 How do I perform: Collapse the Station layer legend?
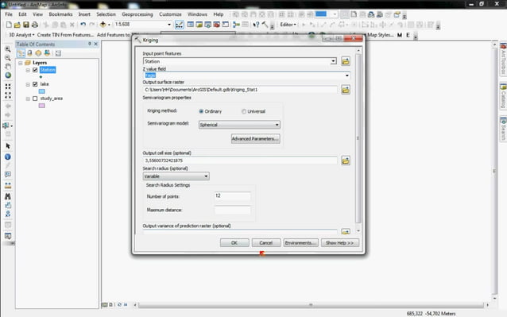[28, 70]
